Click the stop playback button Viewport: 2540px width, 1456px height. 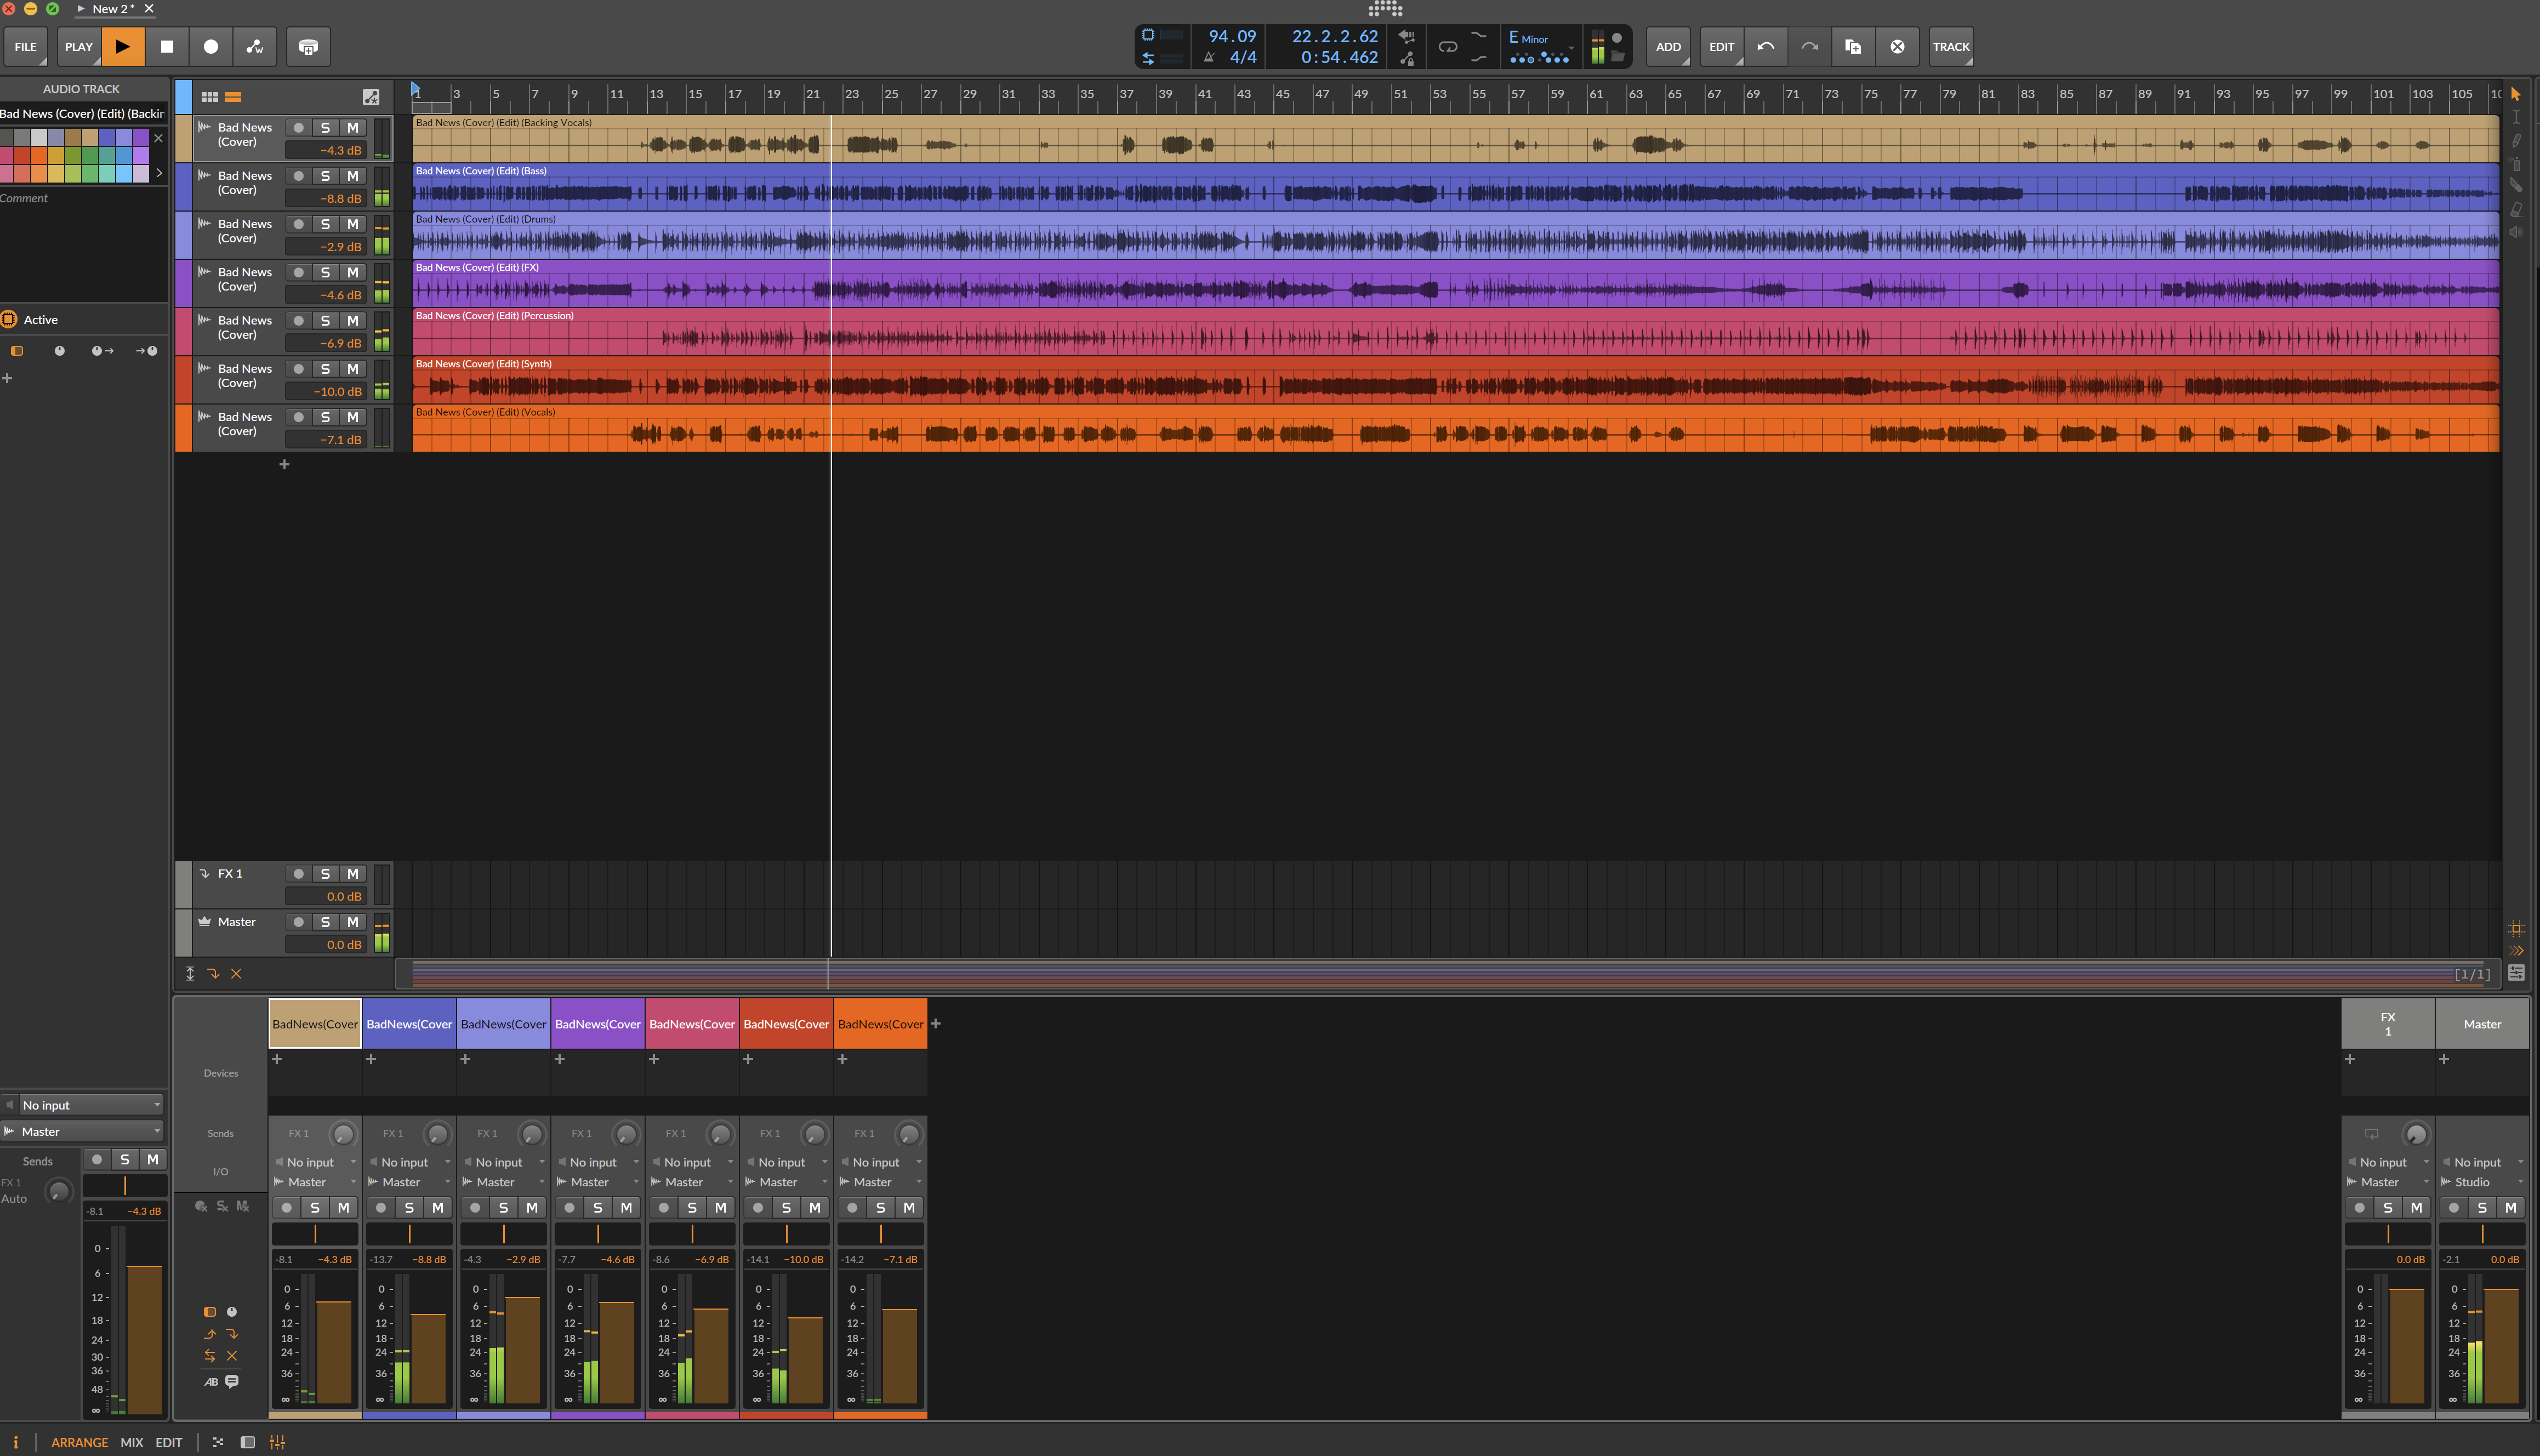pyautogui.click(x=167, y=47)
